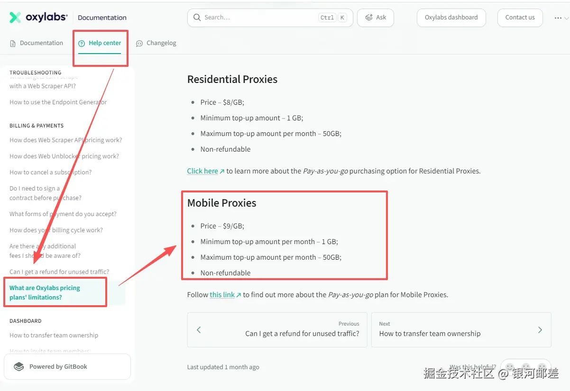This screenshot has width=570, height=391.
Task: Select "How to use the Endpoint Generator"
Action: (x=58, y=102)
